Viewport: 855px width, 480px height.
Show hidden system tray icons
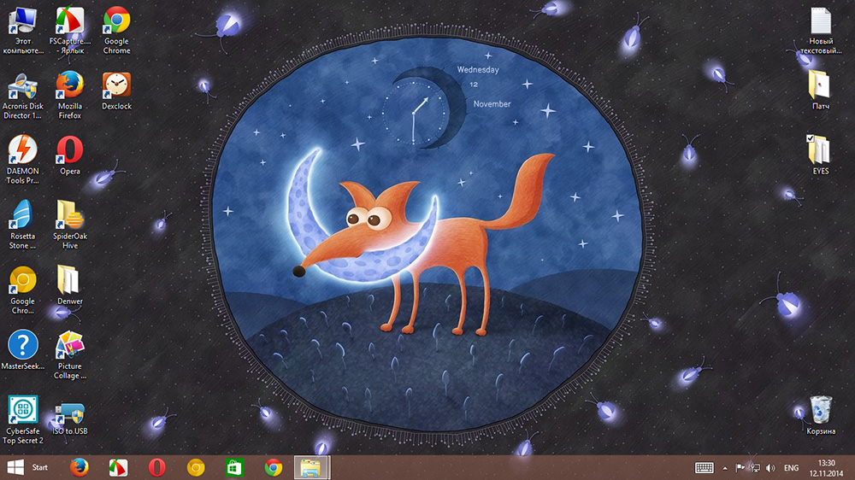click(x=725, y=468)
